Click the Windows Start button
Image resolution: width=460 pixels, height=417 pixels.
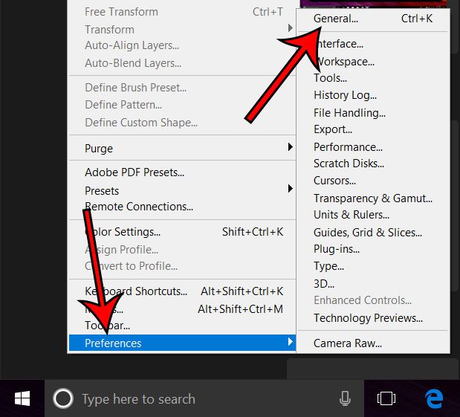(22, 399)
